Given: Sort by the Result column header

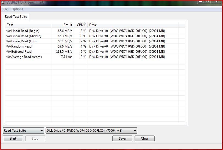Looking at the screenshot, I should pyautogui.click(x=63, y=25).
